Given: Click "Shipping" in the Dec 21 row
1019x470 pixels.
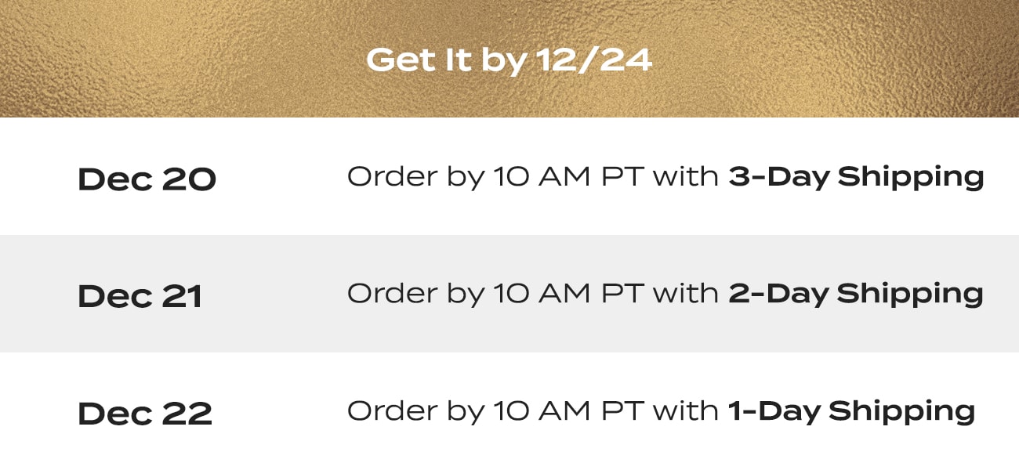Looking at the screenshot, I should pyautogui.click(x=910, y=295).
